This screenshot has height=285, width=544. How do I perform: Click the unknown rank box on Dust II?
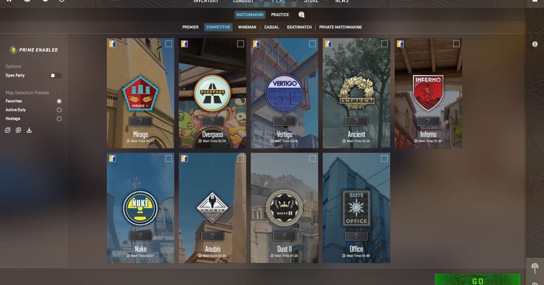pyautogui.click(x=284, y=236)
